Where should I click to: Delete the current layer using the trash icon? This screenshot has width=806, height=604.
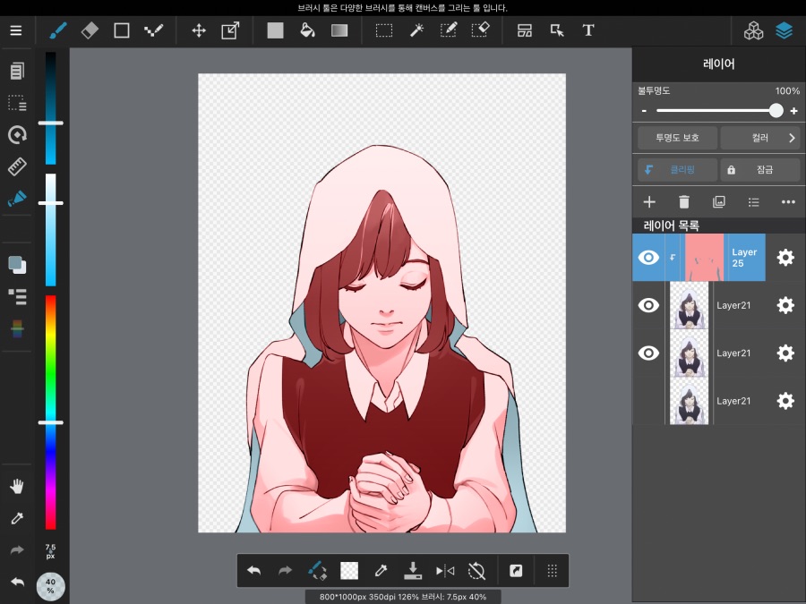[683, 201]
